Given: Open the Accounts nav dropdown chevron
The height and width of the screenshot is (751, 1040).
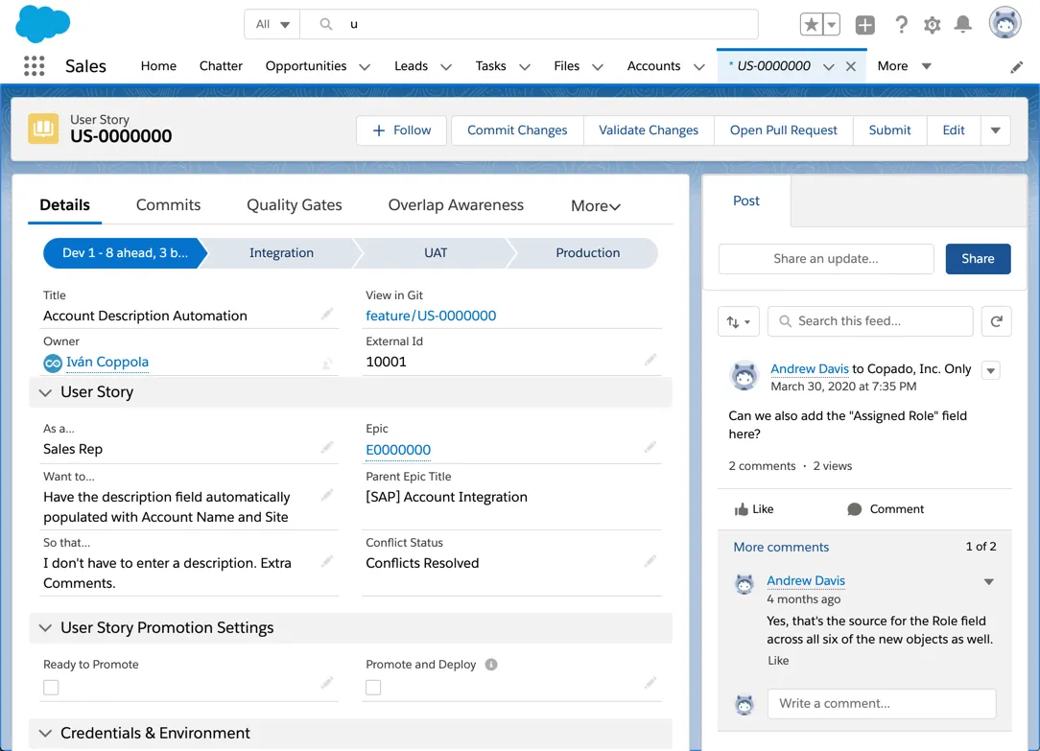Looking at the screenshot, I should click(699, 67).
